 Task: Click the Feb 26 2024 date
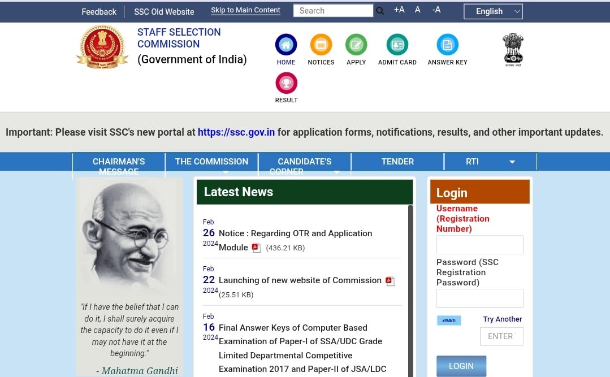pyautogui.click(x=210, y=233)
